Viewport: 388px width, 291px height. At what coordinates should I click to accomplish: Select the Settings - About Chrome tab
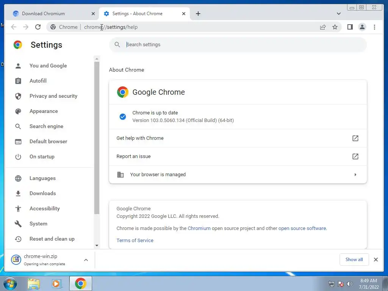[x=144, y=14]
